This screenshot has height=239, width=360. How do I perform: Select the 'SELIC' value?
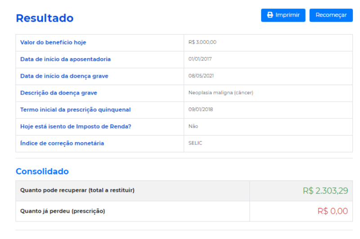click(x=195, y=143)
